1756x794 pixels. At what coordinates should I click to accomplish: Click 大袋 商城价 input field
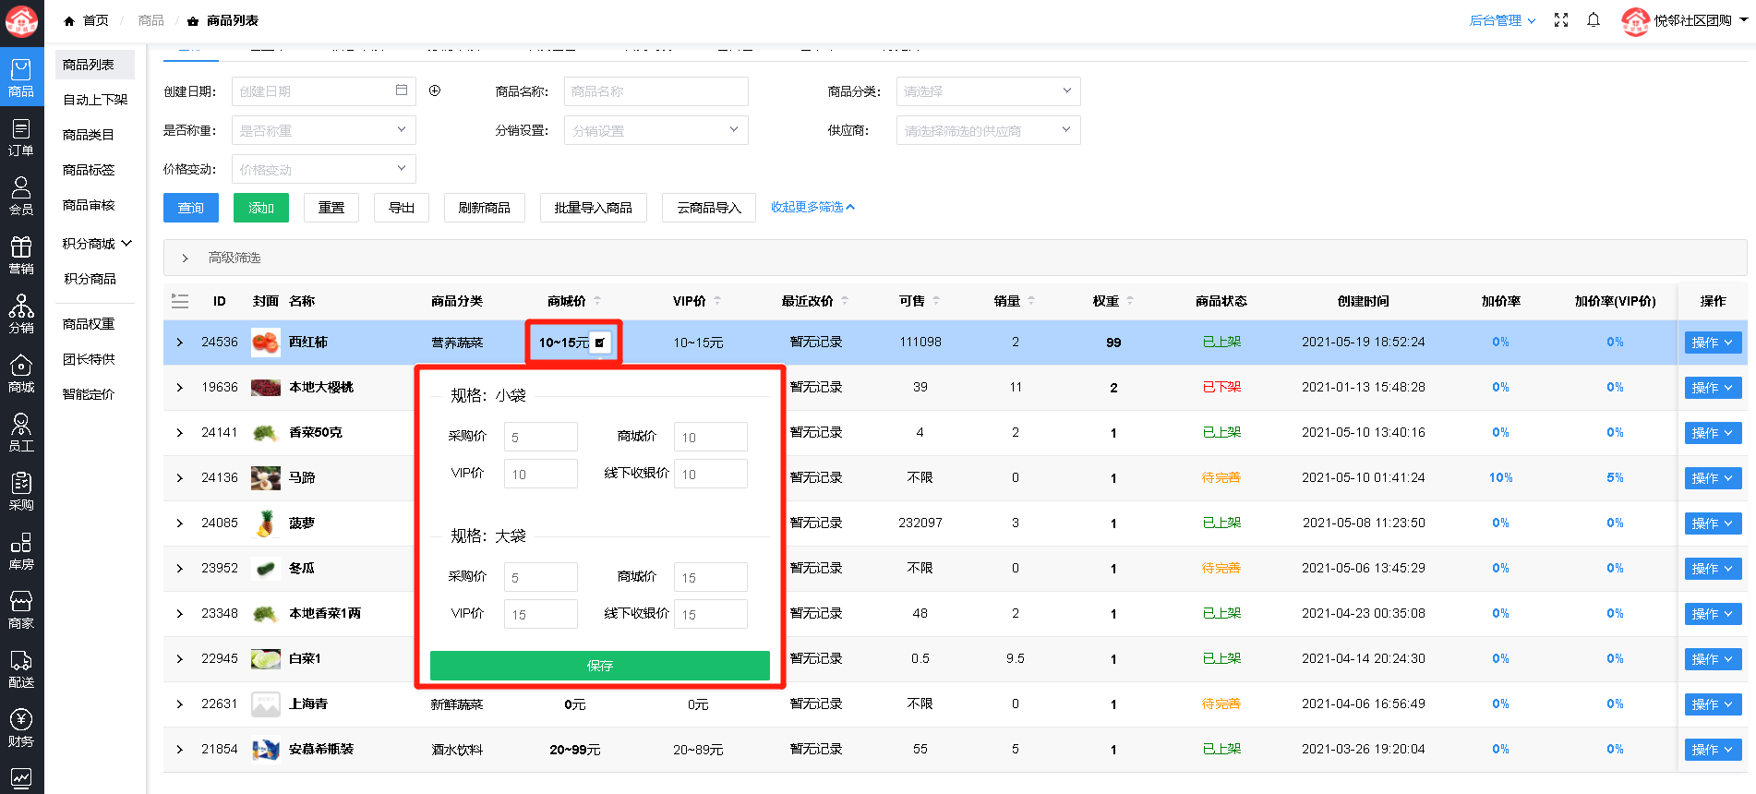click(x=711, y=577)
